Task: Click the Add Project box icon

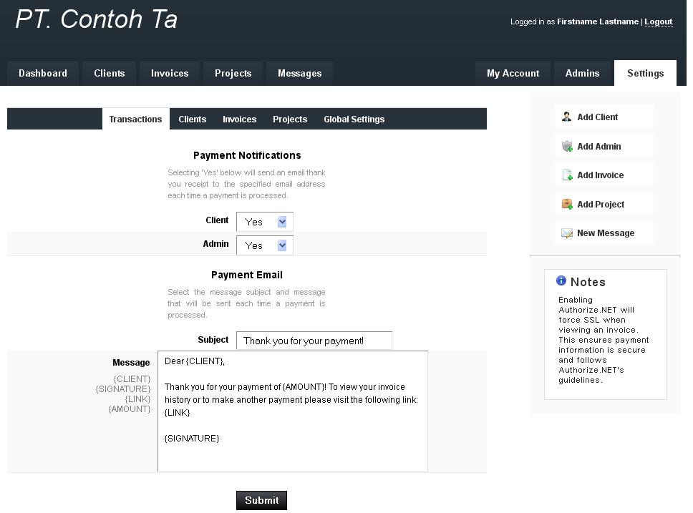Action: point(566,204)
